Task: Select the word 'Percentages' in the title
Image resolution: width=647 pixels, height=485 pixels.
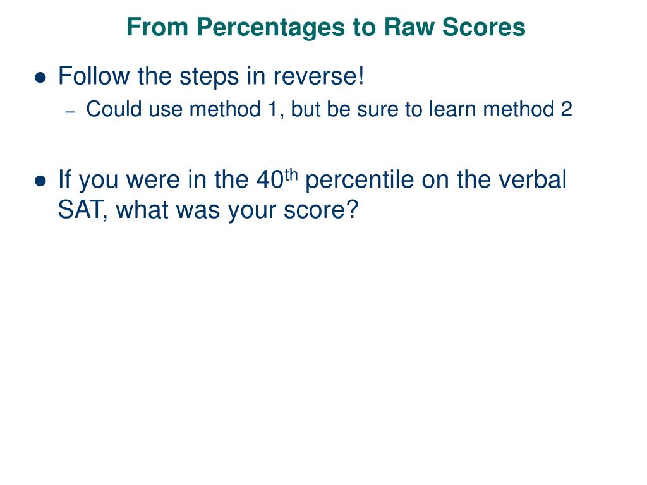Action: pyautogui.click(x=270, y=28)
